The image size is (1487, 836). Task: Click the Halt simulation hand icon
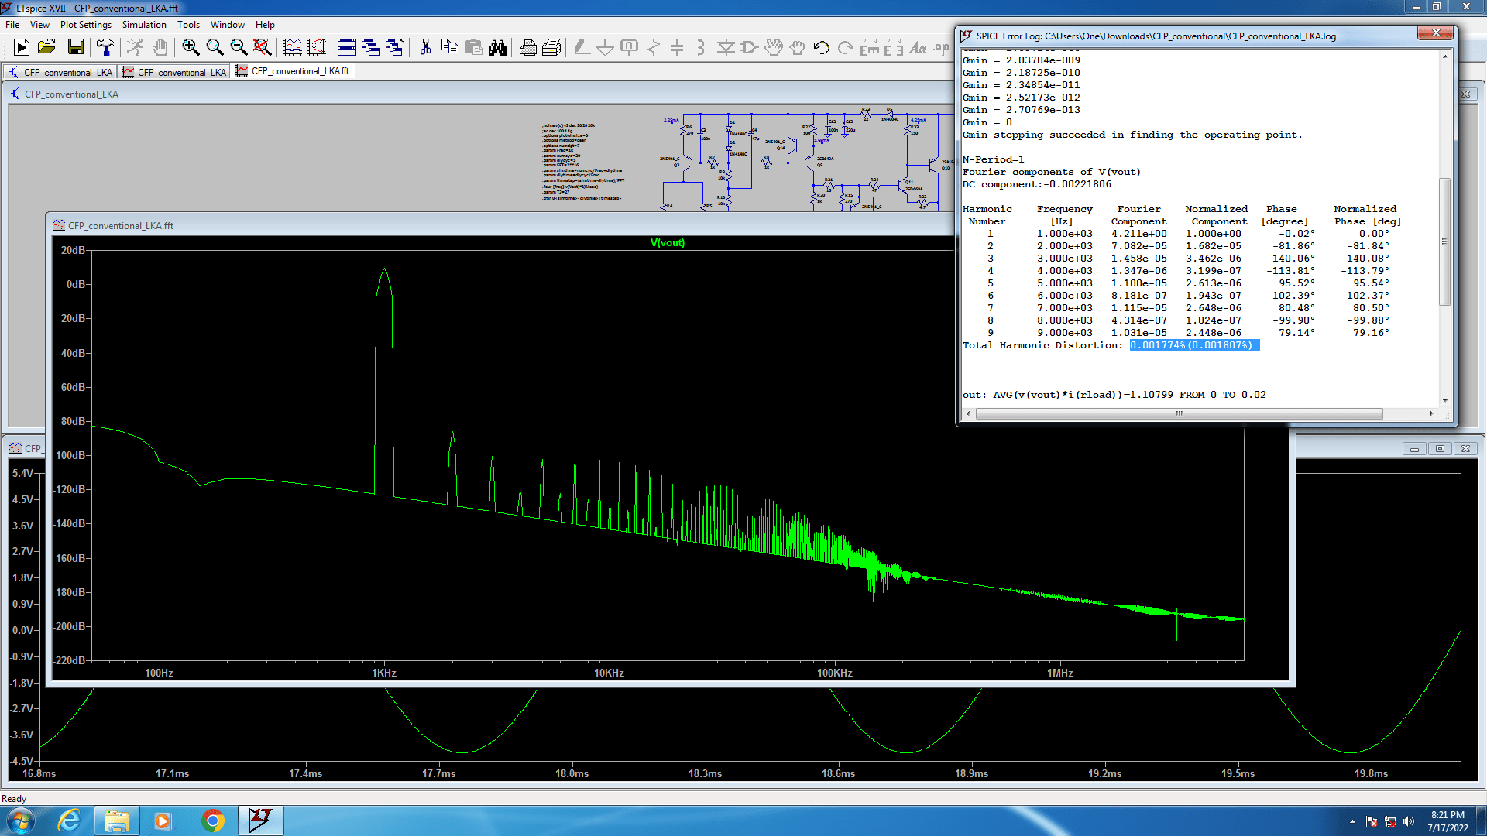tap(160, 48)
